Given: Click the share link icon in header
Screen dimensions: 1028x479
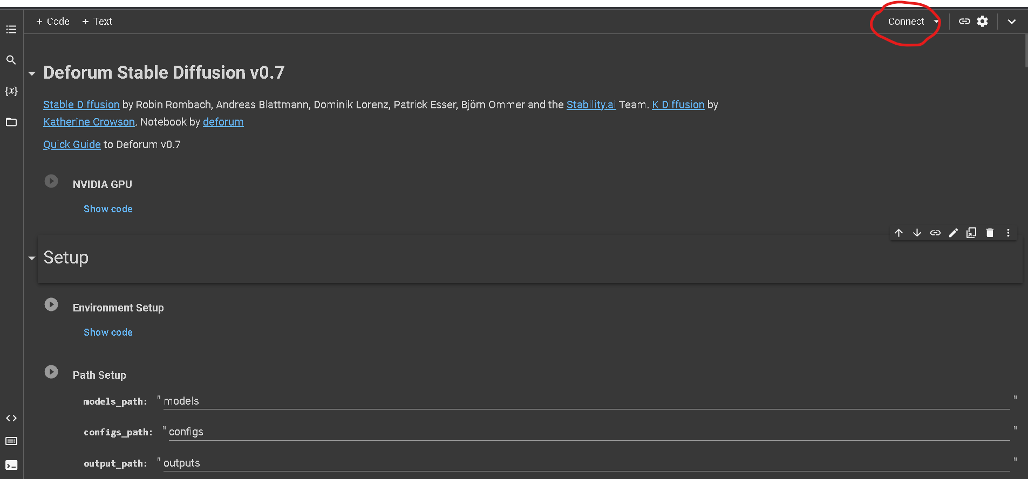Looking at the screenshot, I should pyautogui.click(x=964, y=22).
